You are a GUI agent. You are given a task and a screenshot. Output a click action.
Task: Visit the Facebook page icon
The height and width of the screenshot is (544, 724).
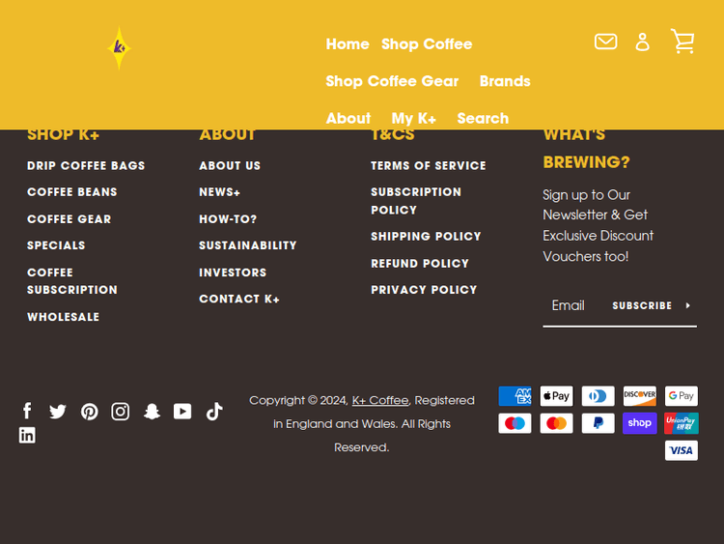(x=27, y=411)
